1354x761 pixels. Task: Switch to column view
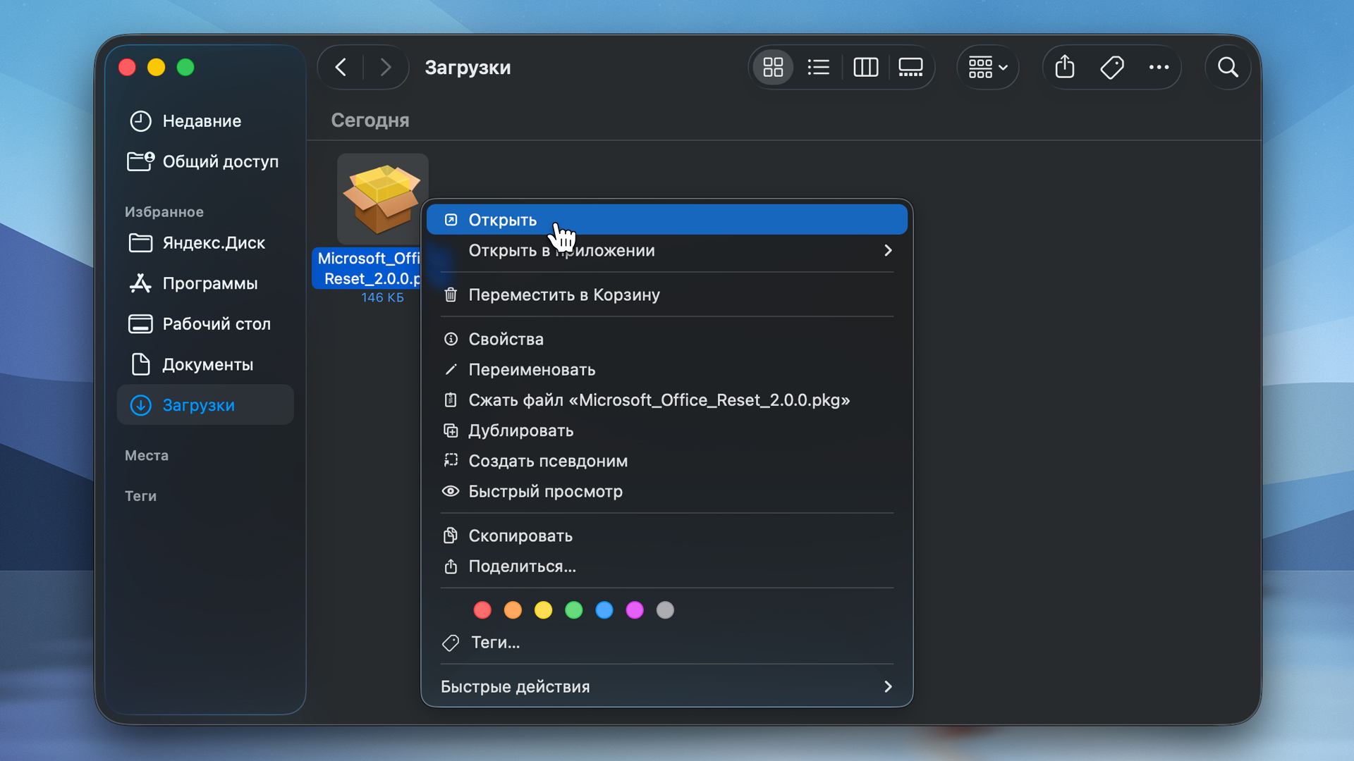point(865,68)
